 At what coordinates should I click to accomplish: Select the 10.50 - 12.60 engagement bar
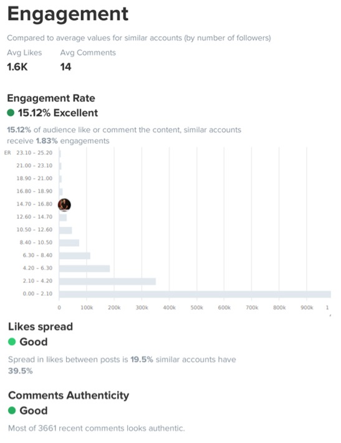coord(65,230)
